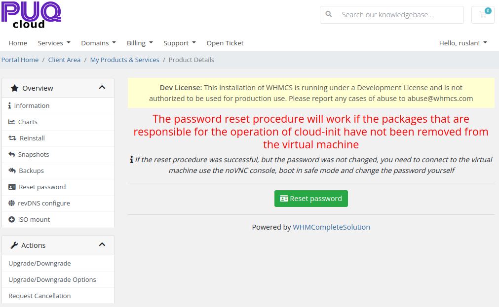Open Backups in the sidebar
Viewport: 499px width, 307px height.
coord(58,171)
